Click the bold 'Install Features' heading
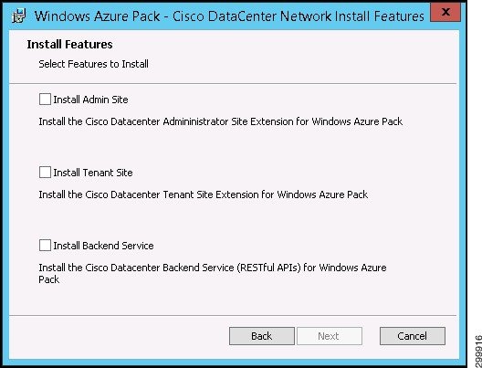The image size is (482, 368). point(69,45)
